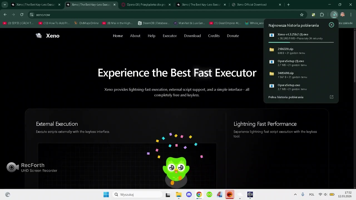356x200 pixels.
Task: Bookmark this page with the star icon
Action: click(x=302, y=15)
